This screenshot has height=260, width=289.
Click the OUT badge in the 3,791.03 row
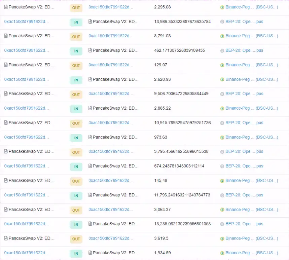pos(76,37)
